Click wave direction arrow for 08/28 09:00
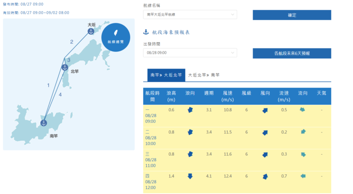Screen dimensions: 353x194 coord(190,110)
